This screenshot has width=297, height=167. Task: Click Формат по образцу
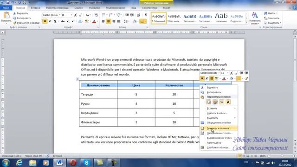(26, 23)
